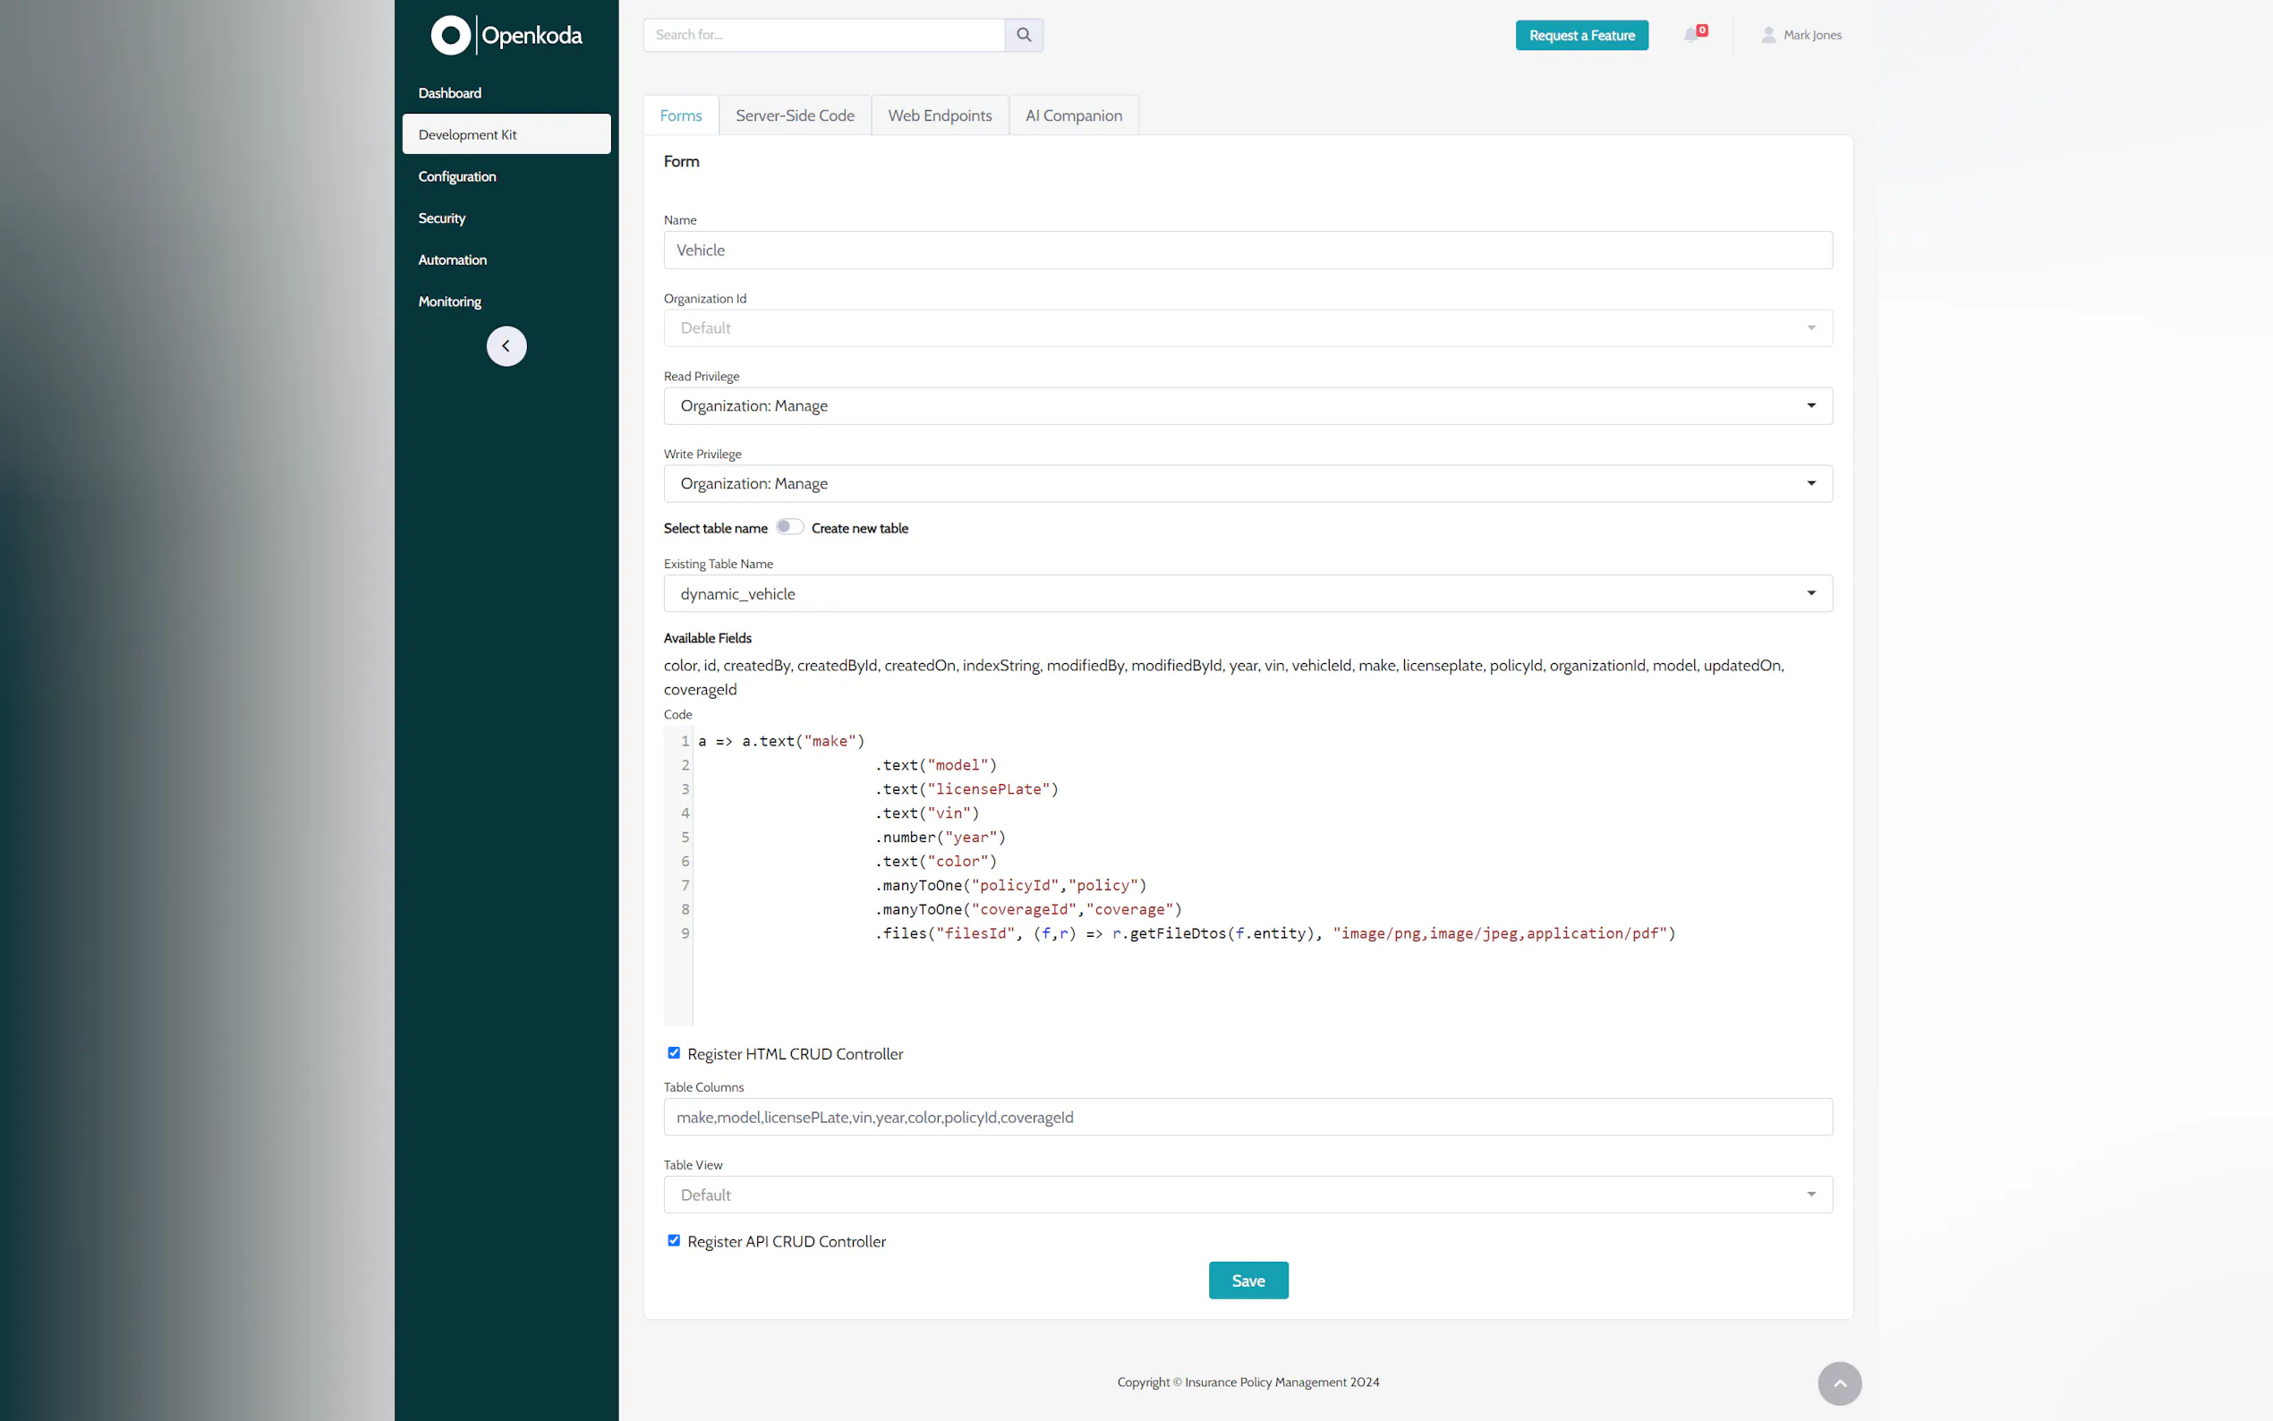Open the Read Privilege dropdown
Viewport: 2273px width, 1421px height.
[1247, 406]
